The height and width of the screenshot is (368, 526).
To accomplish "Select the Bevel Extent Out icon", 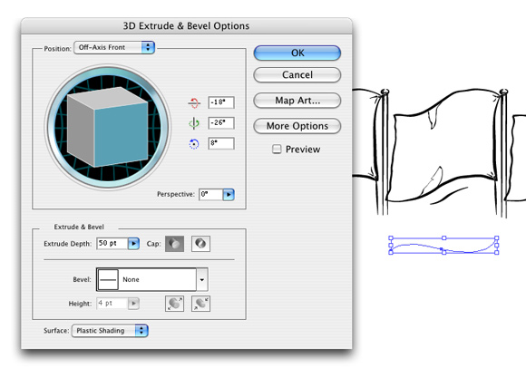I will 174,304.
